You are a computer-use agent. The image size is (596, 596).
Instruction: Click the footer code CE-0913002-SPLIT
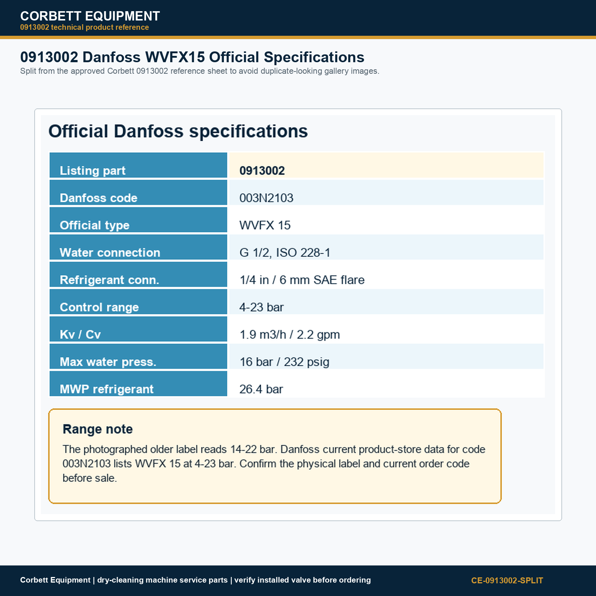coord(507,580)
